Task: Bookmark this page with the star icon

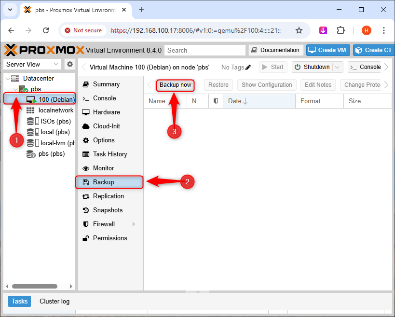Action: coord(299,30)
